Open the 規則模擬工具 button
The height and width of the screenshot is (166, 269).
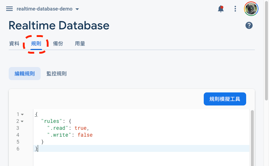[x=225, y=99]
